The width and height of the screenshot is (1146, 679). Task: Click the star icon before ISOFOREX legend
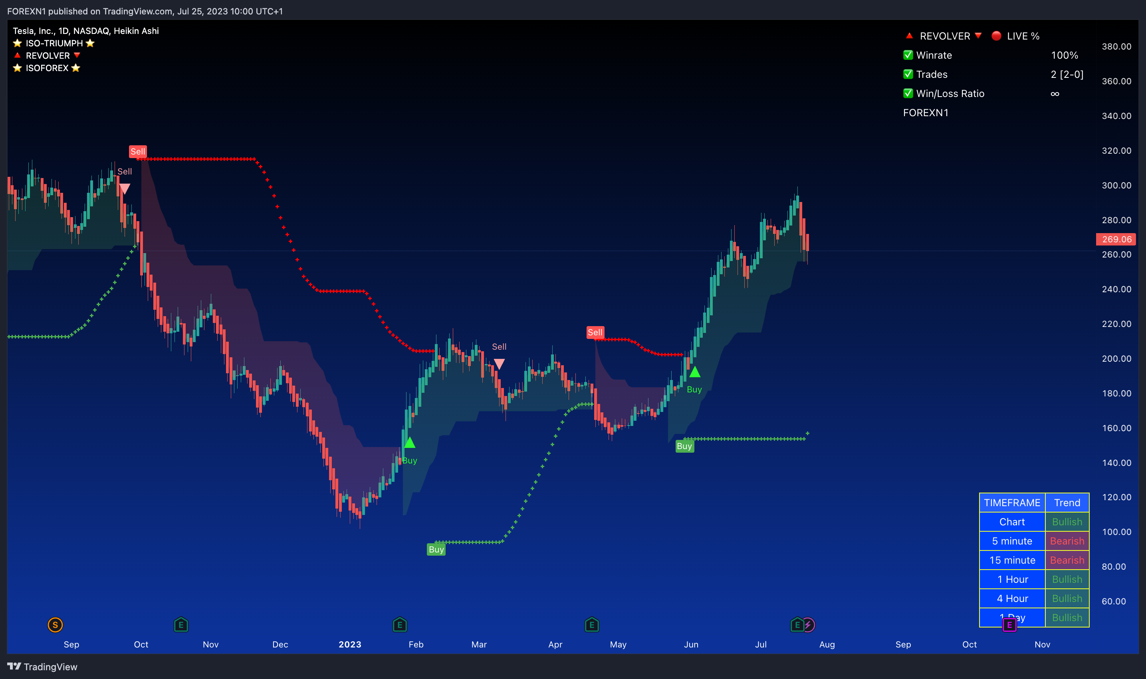[18, 68]
